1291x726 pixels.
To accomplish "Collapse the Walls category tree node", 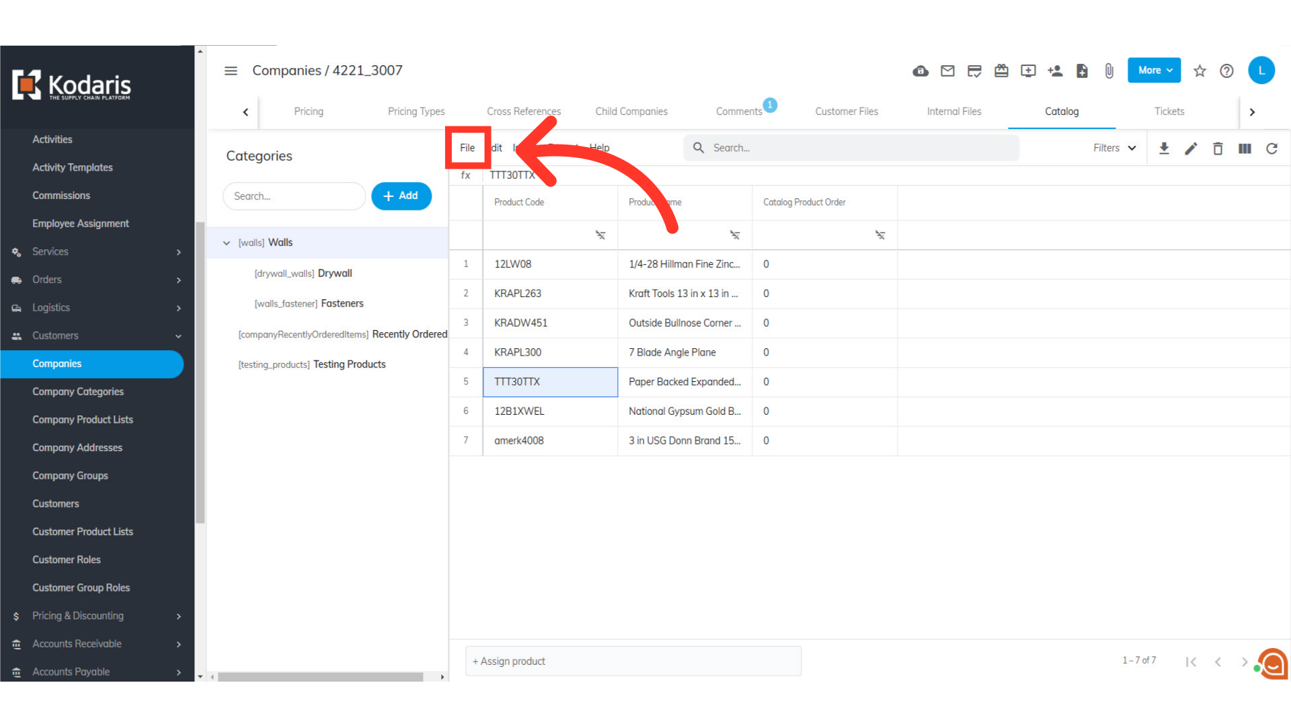I will [x=227, y=243].
